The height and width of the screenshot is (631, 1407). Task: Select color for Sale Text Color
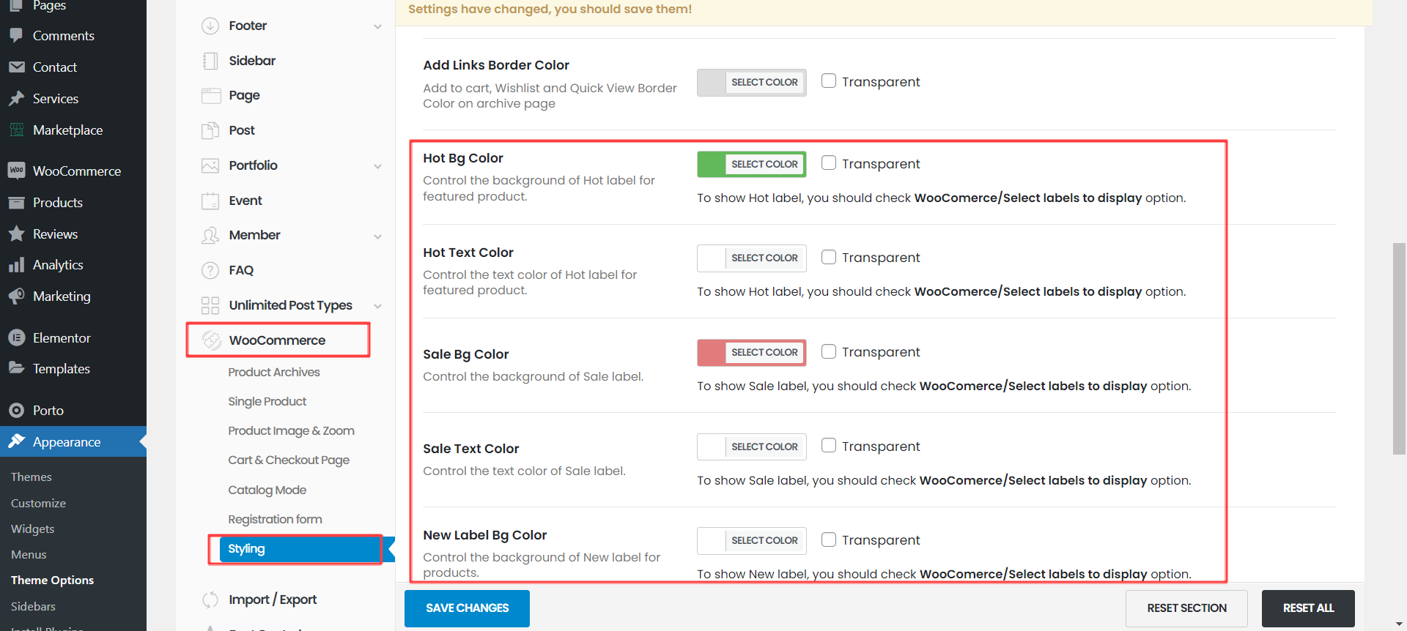(x=751, y=447)
